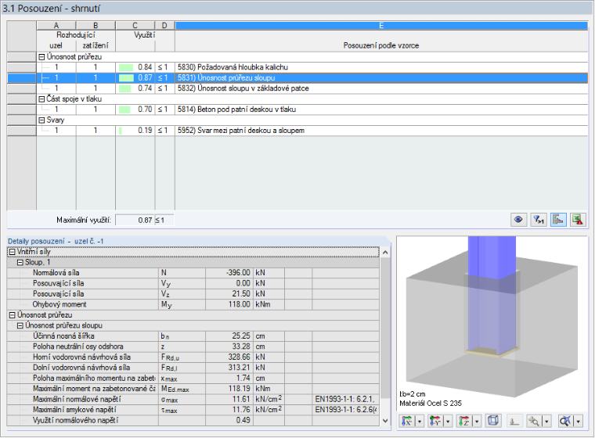Open dropdown beside magnifier X icon
This screenshot has width=595, height=438.
pos(578,421)
